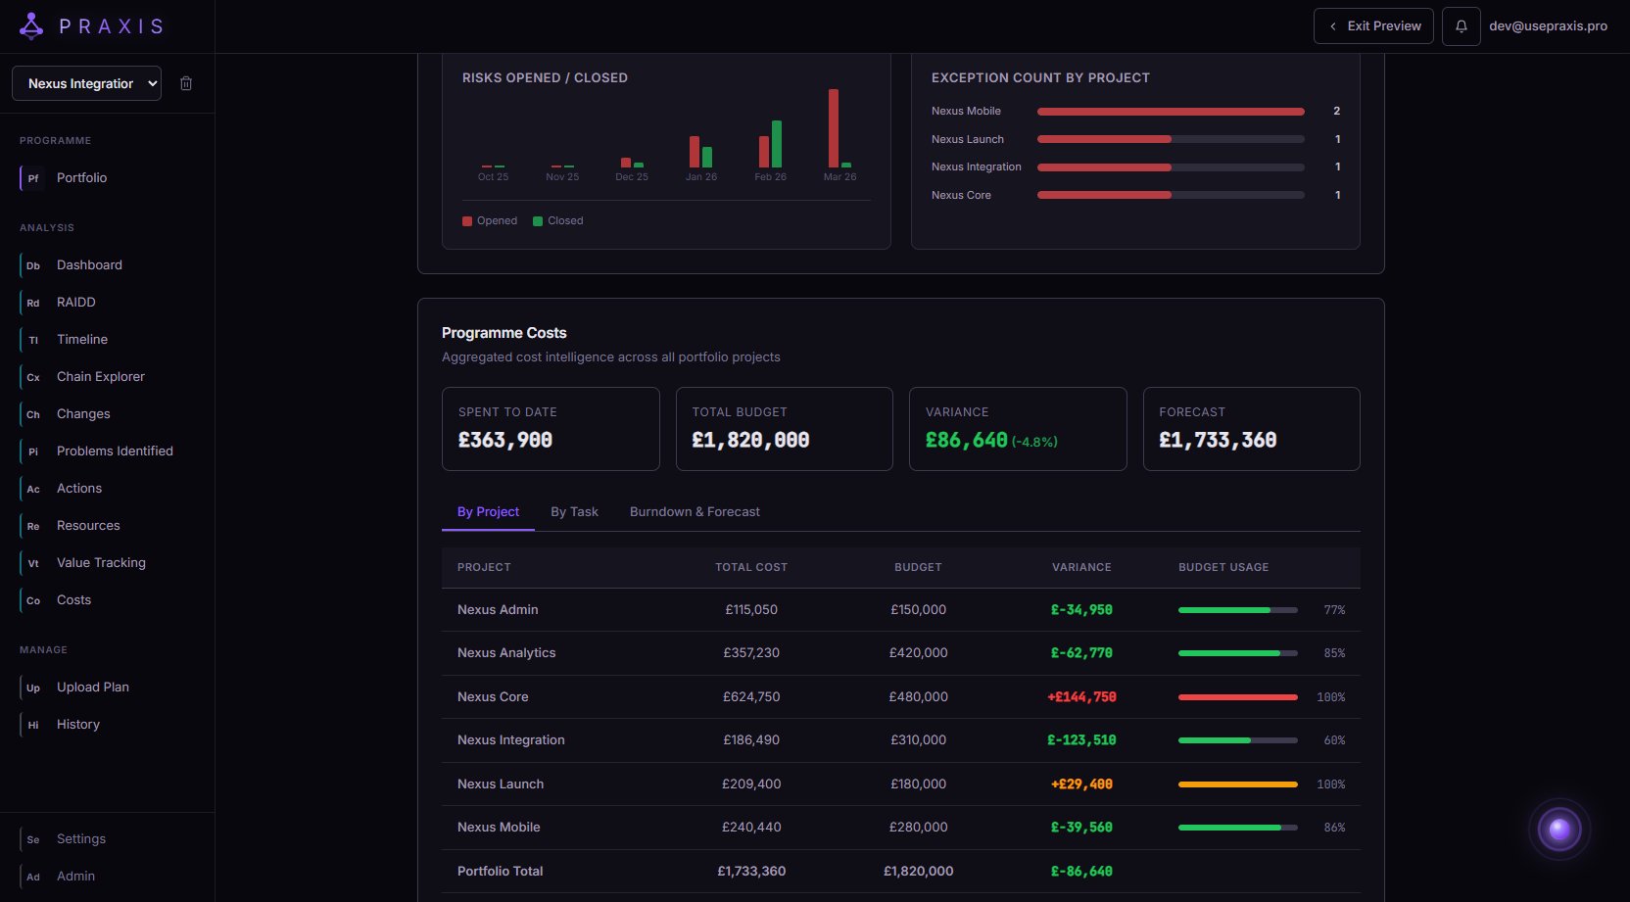Open the Value Tracking panel
Viewport: 1630px width, 902px height.
[x=101, y=562]
